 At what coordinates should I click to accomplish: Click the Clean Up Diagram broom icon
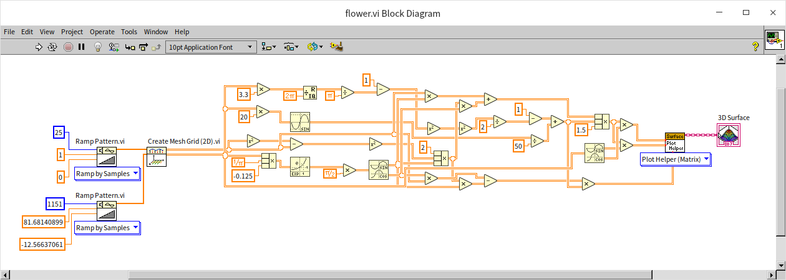(x=337, y=47)
